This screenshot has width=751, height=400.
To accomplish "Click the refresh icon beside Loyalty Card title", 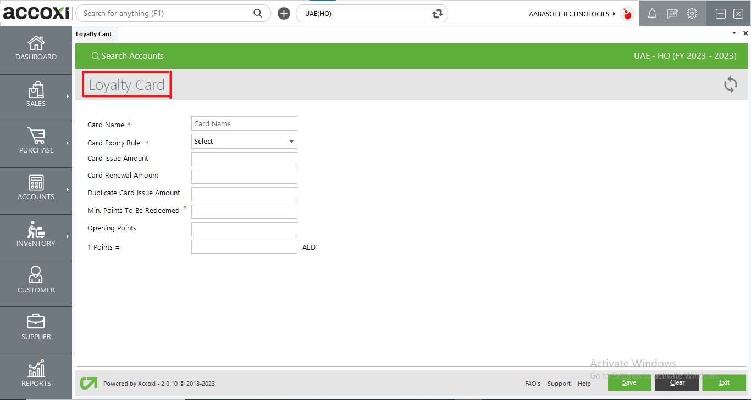I will [x=730, y=84].
